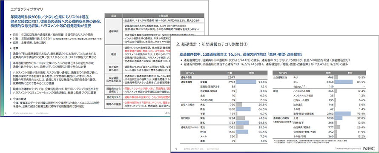Image resolution: width=379 pixels, height=153 pixels.
Task: Click the NEC logo on right slide
Action: [x=369, y=149]
